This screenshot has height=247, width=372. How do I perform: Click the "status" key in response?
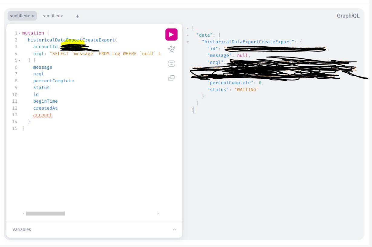coord(218,90)
